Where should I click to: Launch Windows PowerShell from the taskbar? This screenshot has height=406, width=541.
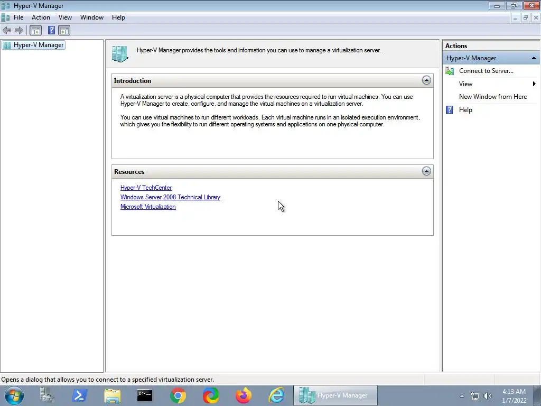(x=79, y=395)
